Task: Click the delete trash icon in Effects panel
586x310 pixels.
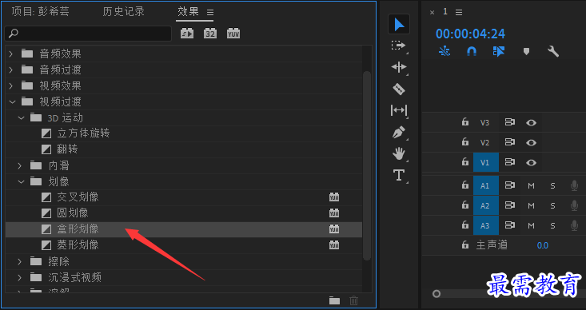Action: point(353,300)
